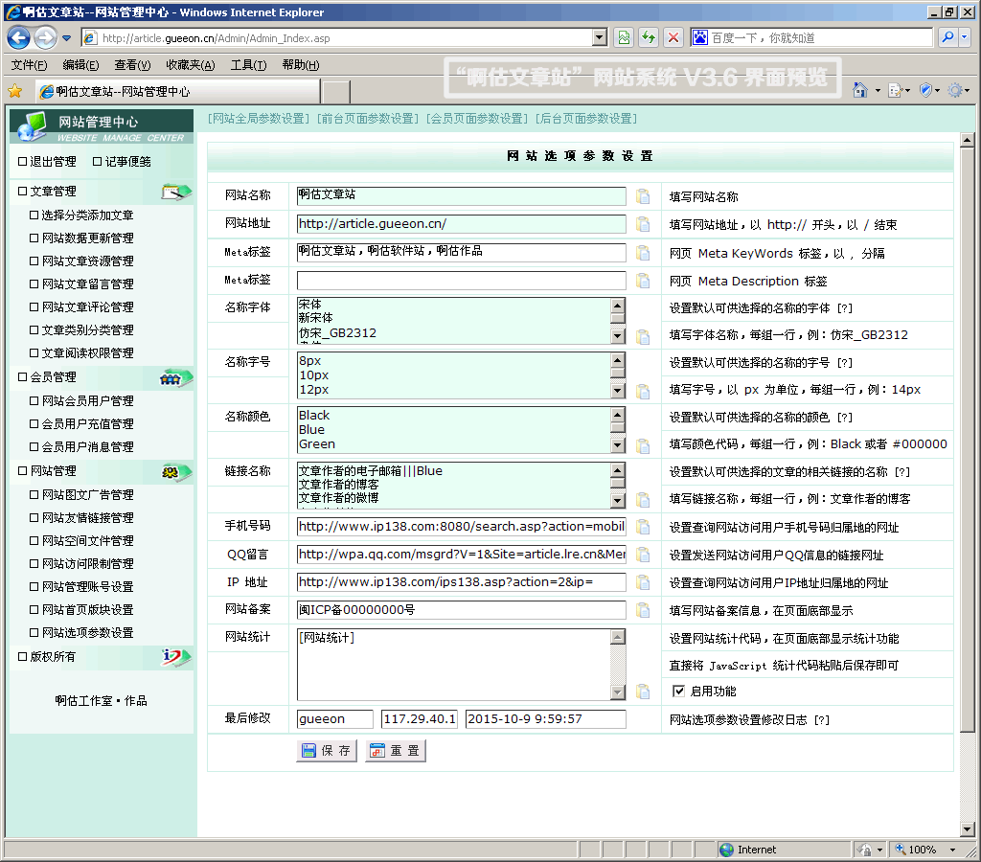Click the search magnifier icon
Image resolution: width=981 pixels, height=862 pixels.
(947, 37)
